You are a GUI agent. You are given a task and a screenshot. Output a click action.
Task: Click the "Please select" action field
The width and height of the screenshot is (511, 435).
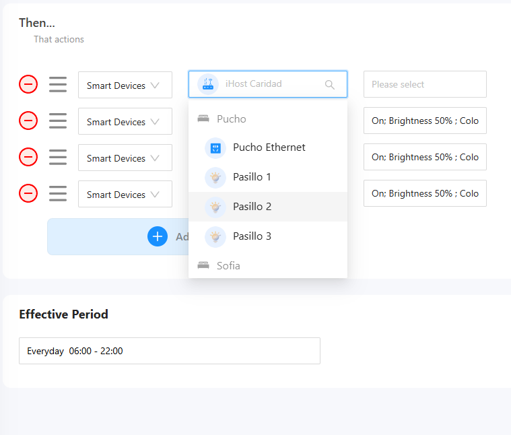[424, 85]
